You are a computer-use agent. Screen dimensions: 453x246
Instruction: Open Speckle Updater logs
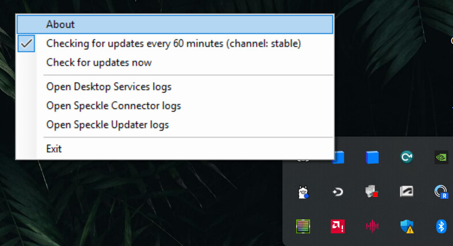[175, 125]
